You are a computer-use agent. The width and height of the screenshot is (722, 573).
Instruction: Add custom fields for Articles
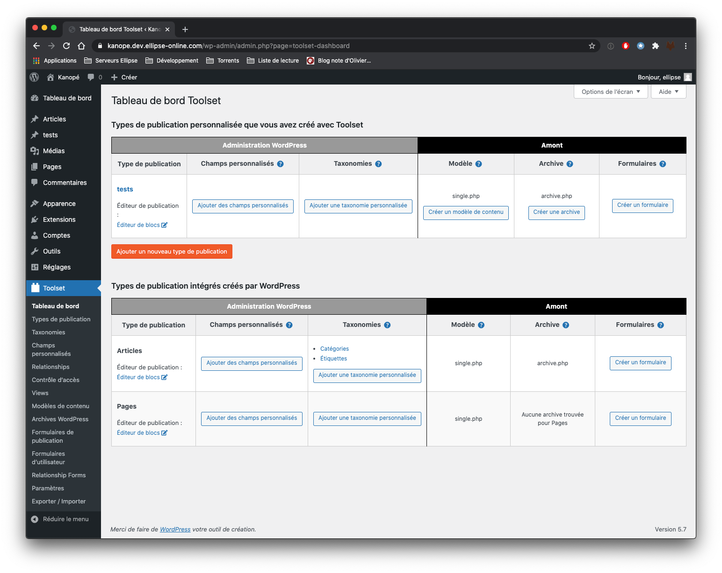pos(252,363)
